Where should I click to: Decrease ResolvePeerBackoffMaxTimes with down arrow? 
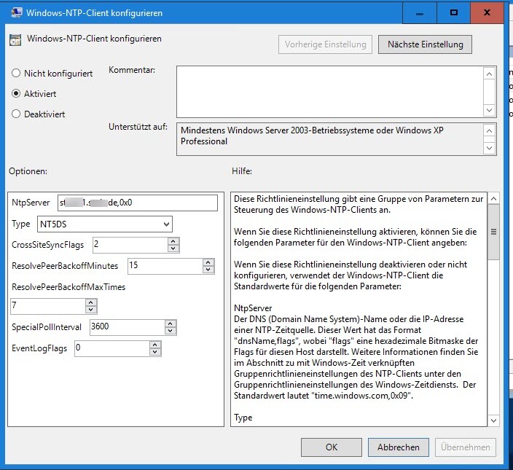coord(90,310)
